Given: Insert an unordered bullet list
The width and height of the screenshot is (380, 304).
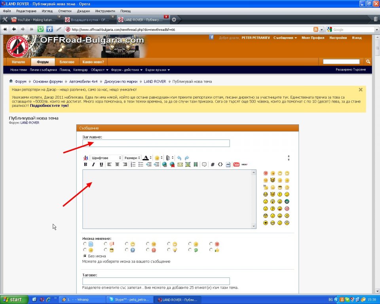Looking at the screenshot, I should (x=141, y=165).
